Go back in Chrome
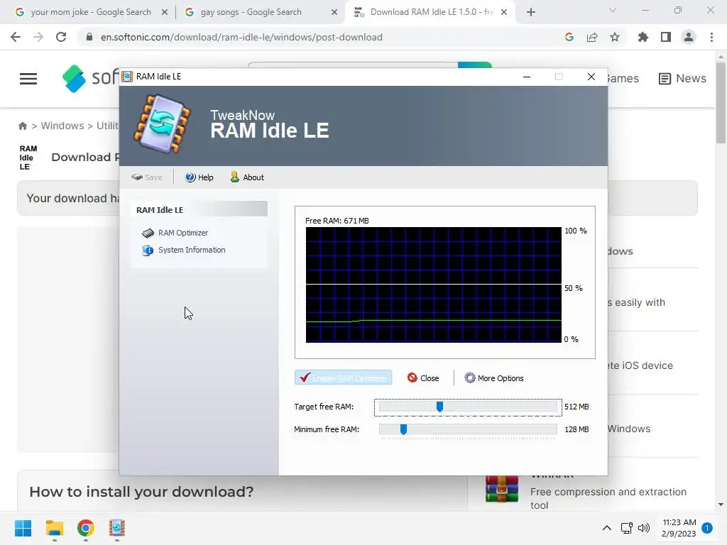727x545 pixels. [x=16, y=37]
